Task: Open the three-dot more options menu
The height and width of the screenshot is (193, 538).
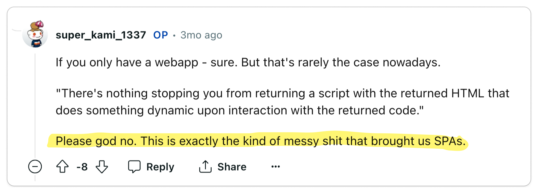Action: click(x=276, y=167)
